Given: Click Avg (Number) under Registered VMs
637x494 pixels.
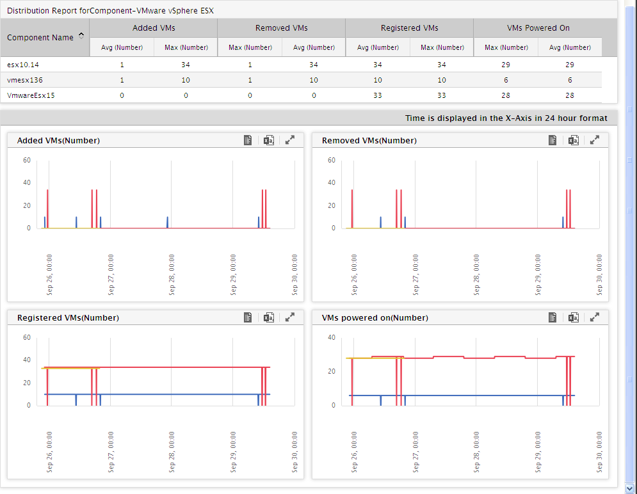Looking at the screenshot, I should [x=378, y=47].
